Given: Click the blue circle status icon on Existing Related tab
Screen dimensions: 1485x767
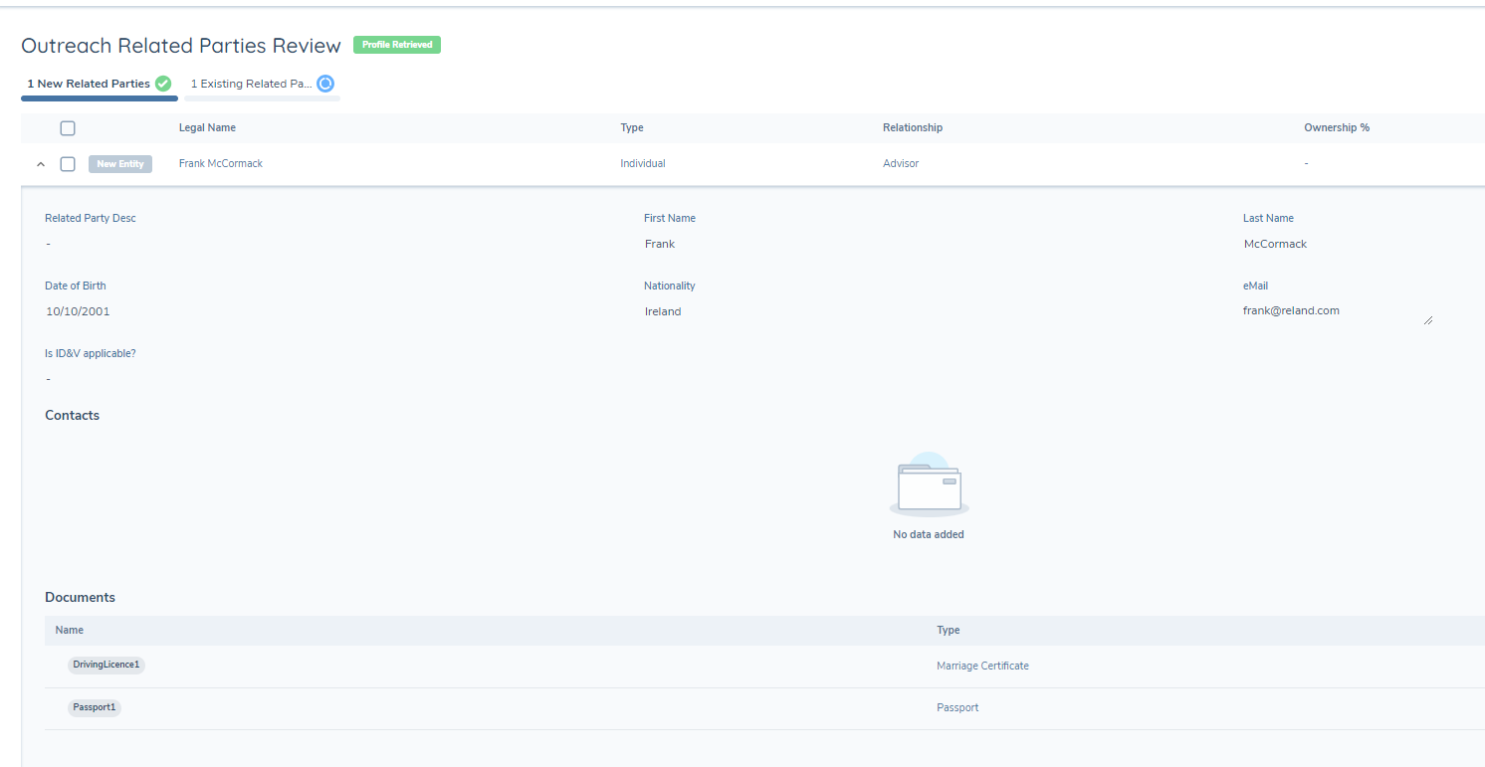Looking at the screenshot, I should [x=324, y=84].
